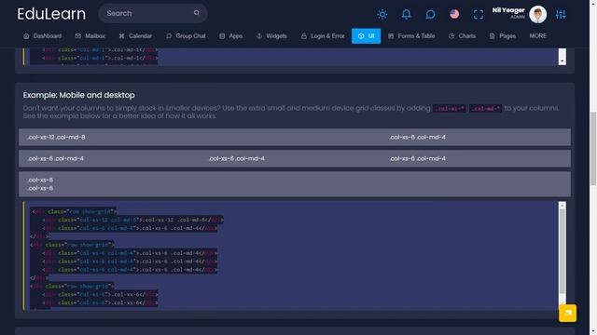Expand the MORE menu
597x335 pixels.
click(537, 36)
